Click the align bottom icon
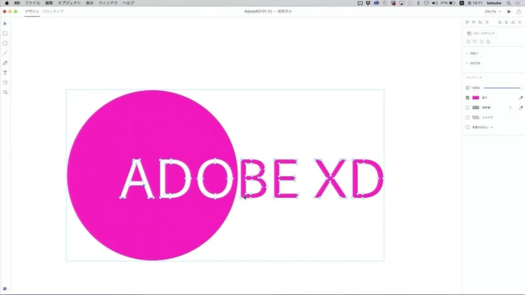The width and height of the screenshot is (525, 295). pos(480,22)
